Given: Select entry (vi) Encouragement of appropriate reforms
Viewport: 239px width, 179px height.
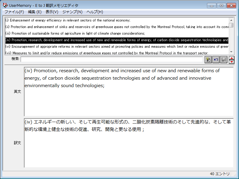Looking at the screenshot, I should pos(117,47).
